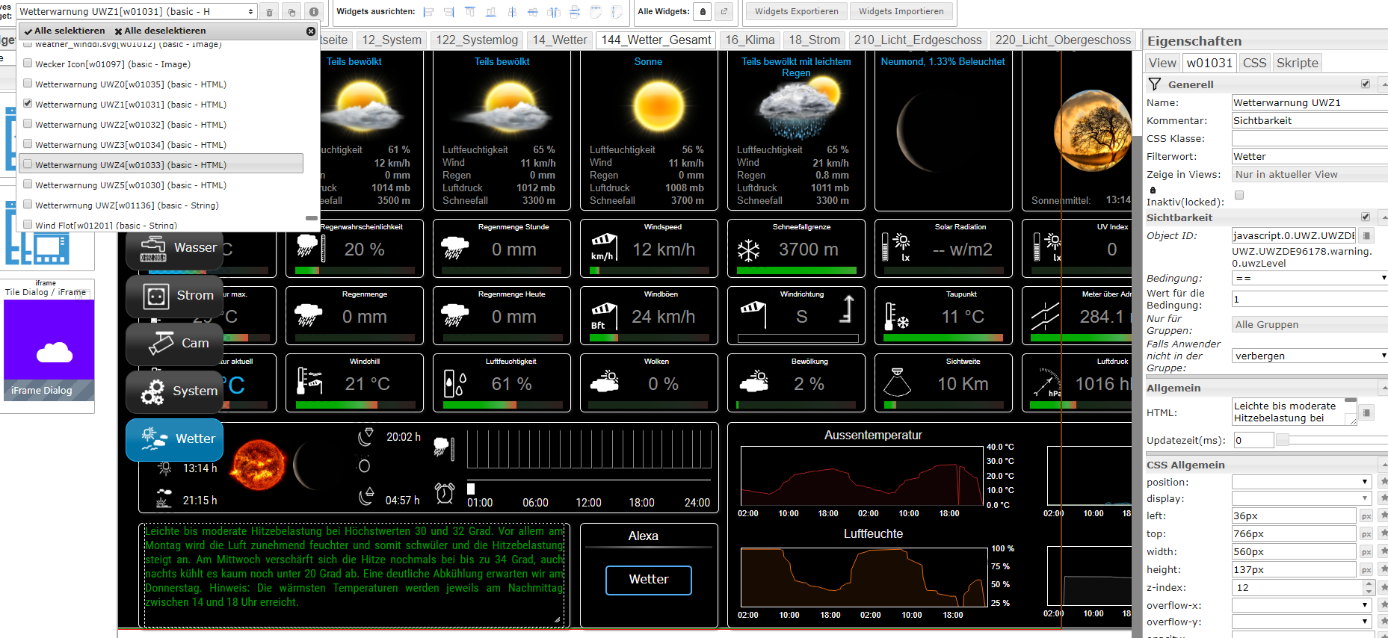Switch to the 12_System view tab
Image resolution: width=1388 pixels, height=638 pixels.
pyautogui.click(x=392, y=40)
